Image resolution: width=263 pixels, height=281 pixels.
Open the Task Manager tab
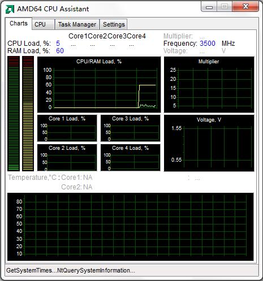tap(77, 24)
